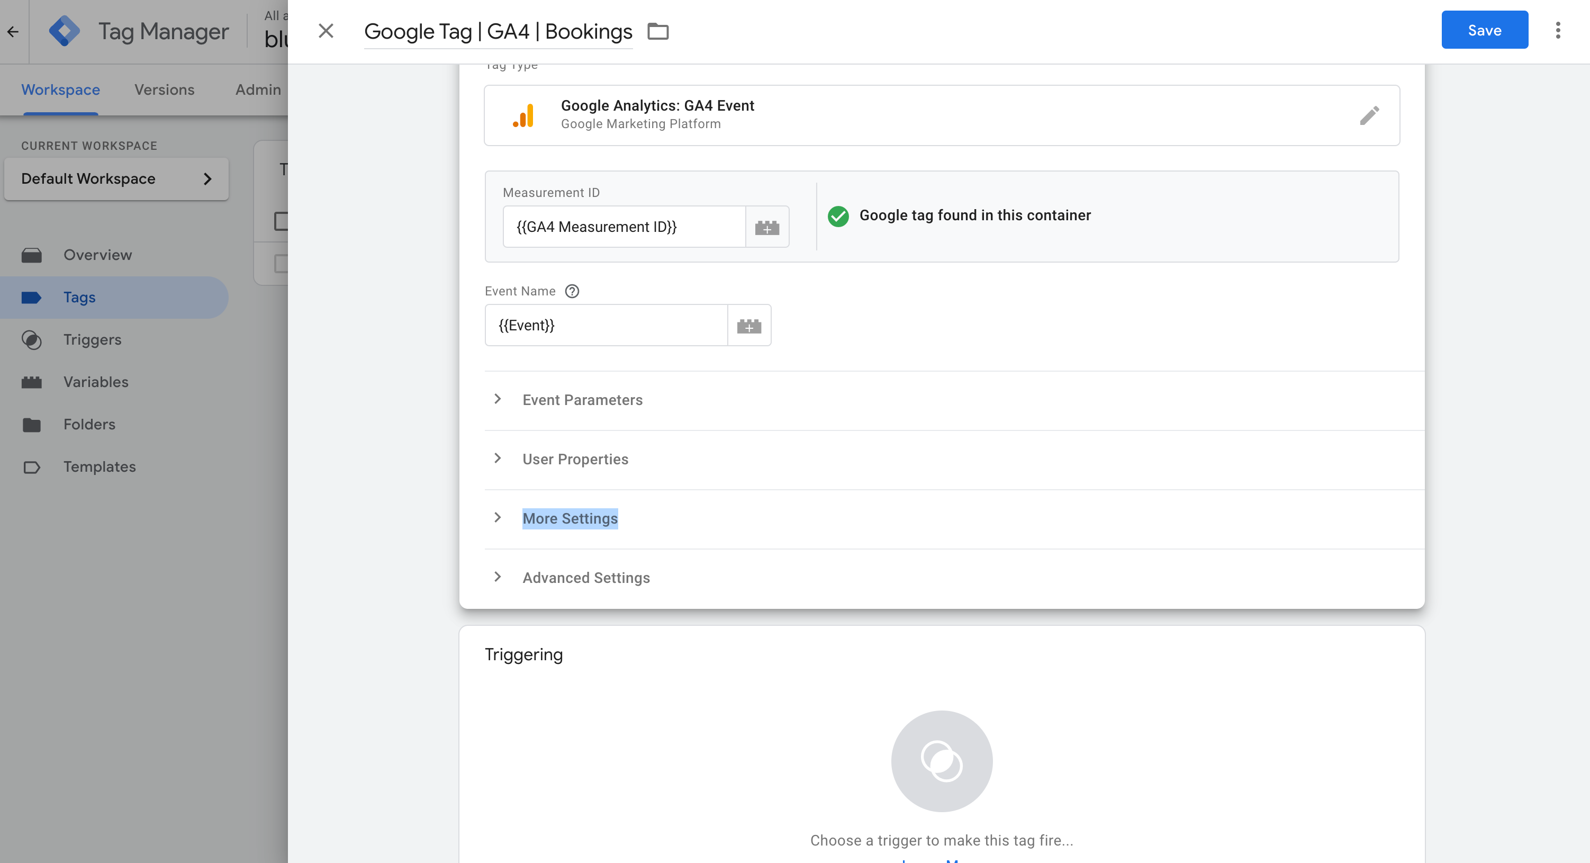This screenshot has height=863, width=1590.
Task: Click the Variables brick icon
Action: [31, 382]
